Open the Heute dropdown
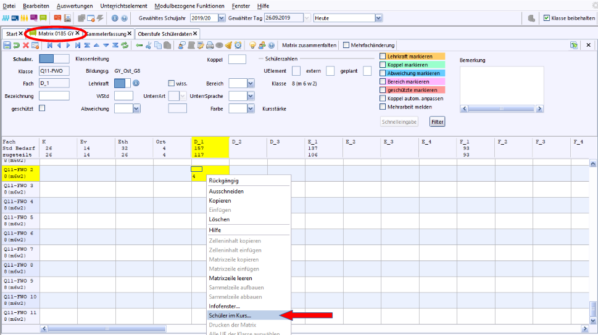The image size is (598, 335). pos(379,18)
